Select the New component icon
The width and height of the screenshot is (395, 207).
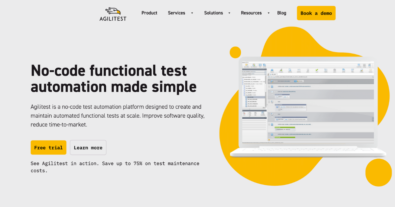254,65
